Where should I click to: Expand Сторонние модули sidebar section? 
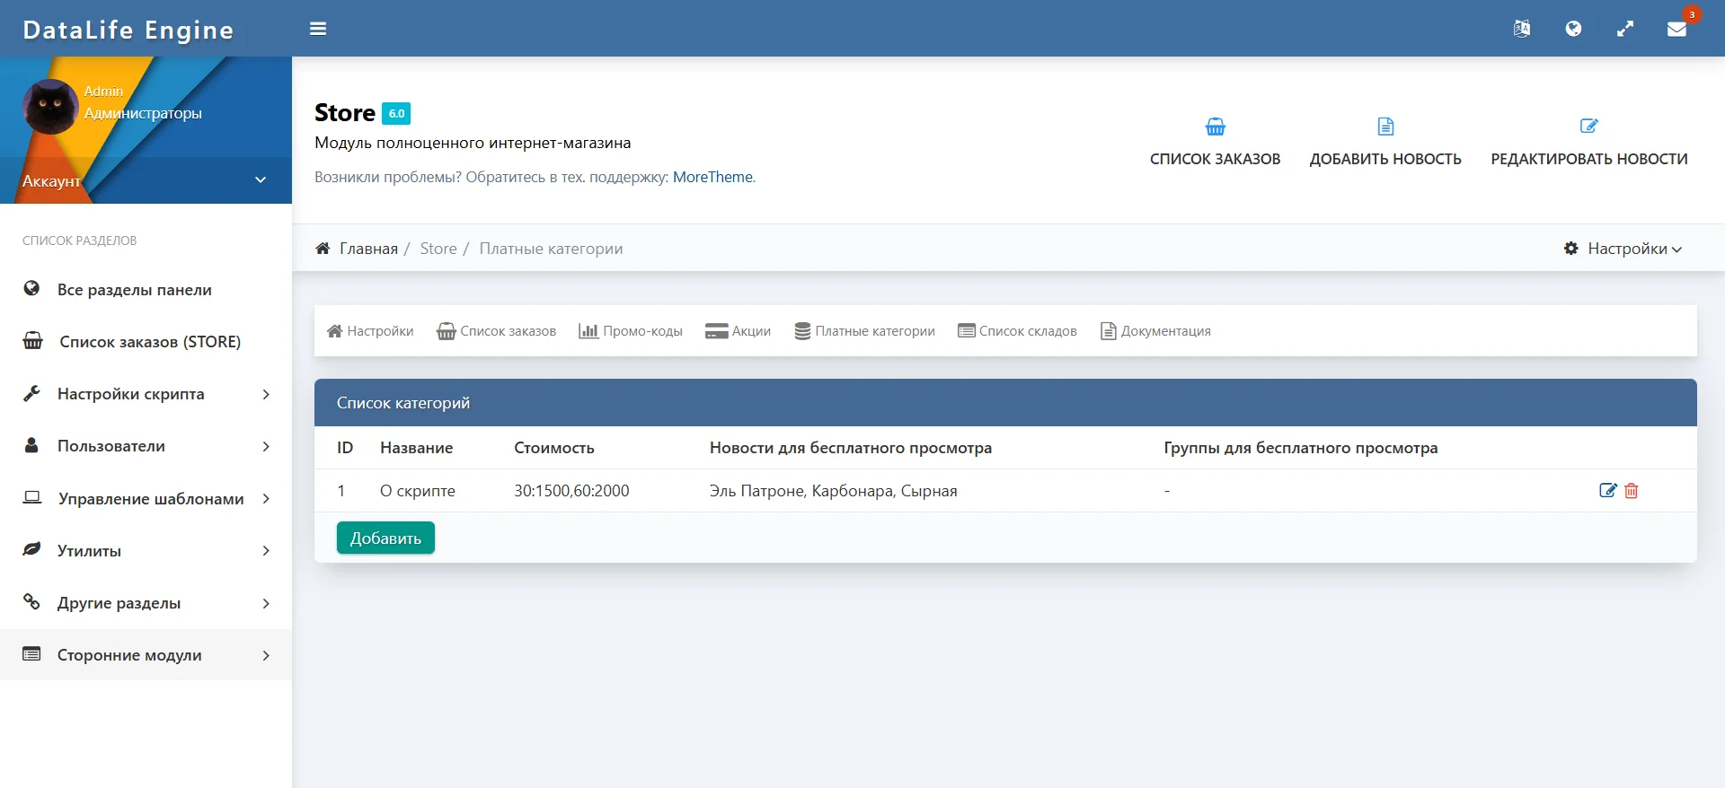pyautogui.click(x=146, y=654)
